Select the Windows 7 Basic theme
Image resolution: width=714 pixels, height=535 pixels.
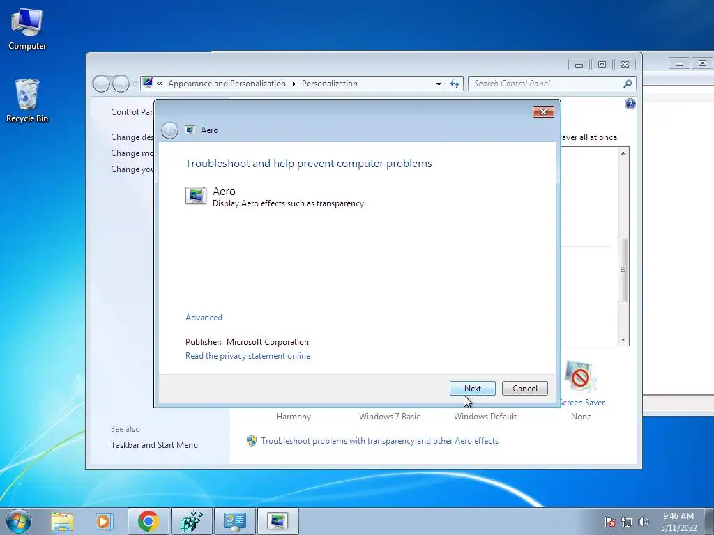(x=389, y=417)
